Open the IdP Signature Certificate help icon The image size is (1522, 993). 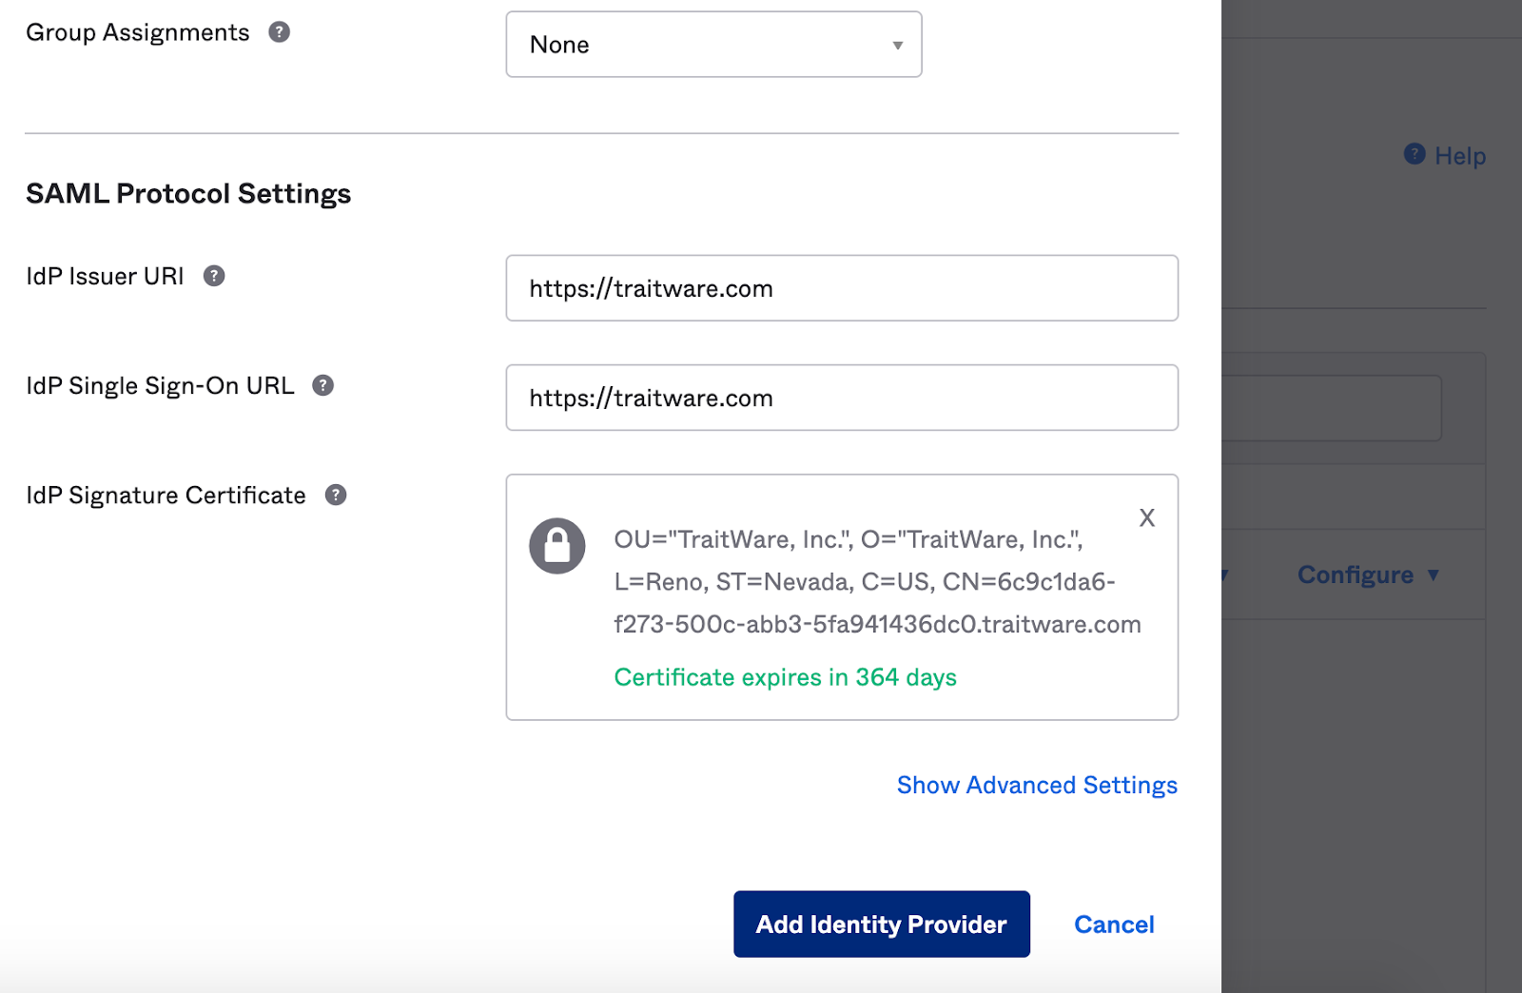pyautogui.click(x=336, y=495)
